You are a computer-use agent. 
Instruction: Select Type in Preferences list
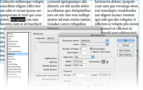point(18,39)
